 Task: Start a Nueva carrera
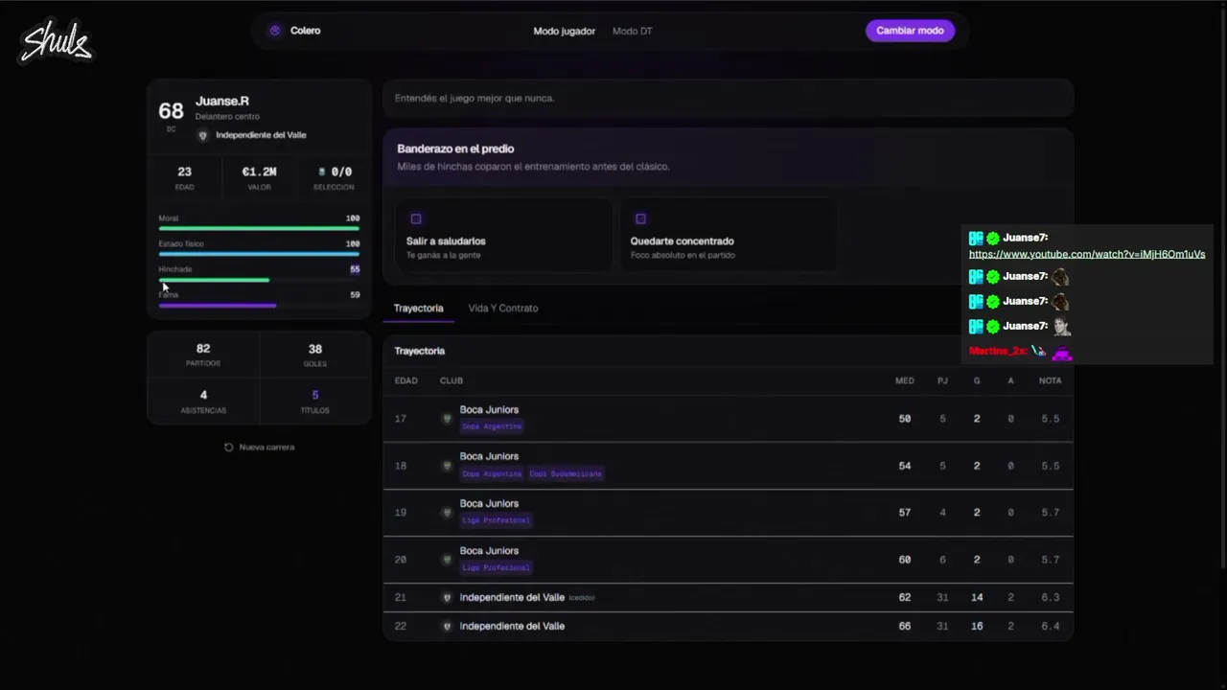[x=260, y=448]
